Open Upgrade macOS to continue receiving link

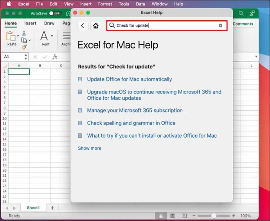coord(154,95)
